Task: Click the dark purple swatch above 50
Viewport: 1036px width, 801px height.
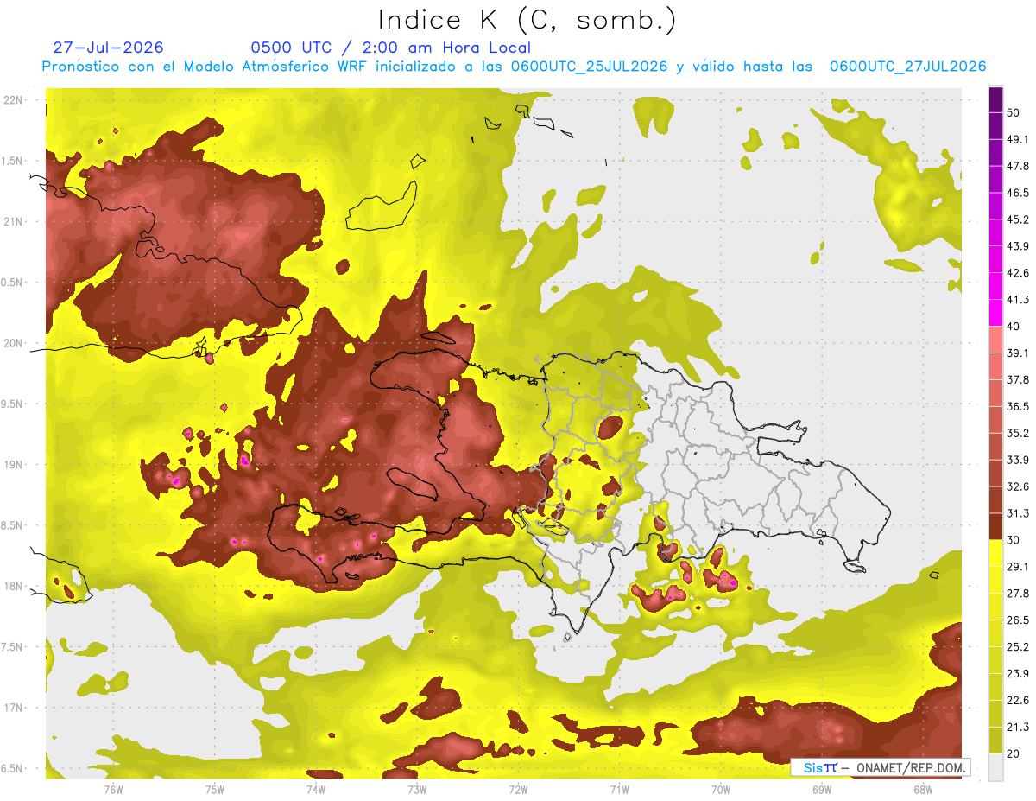Action: pos(995,99)
